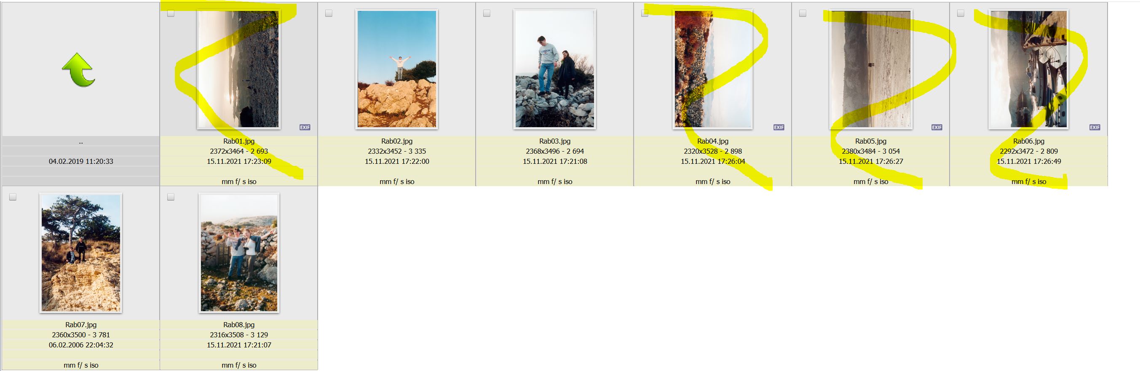The image size is (1140, 371).
Task: Click the Rab06.jpg file name label
Action: [x=1028, y=141]
